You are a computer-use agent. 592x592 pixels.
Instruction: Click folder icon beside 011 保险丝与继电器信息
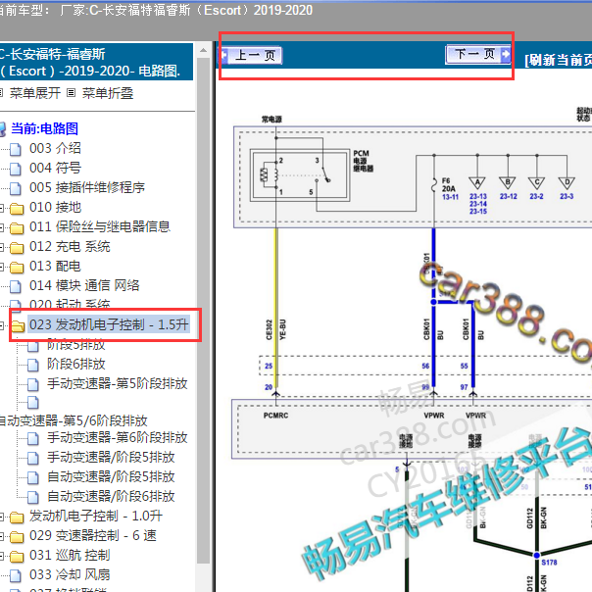click(17, 228)
